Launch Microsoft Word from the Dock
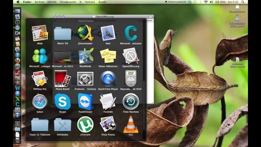 (x=17, y=88)
